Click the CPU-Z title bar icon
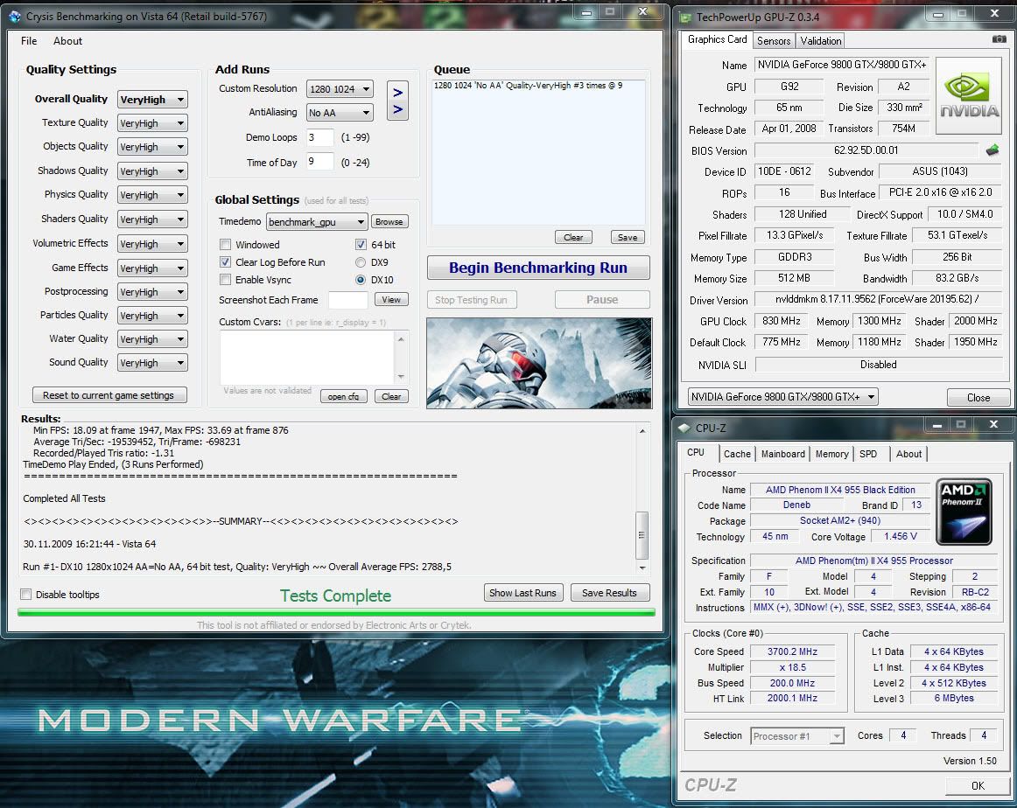 tap(684, 428)
